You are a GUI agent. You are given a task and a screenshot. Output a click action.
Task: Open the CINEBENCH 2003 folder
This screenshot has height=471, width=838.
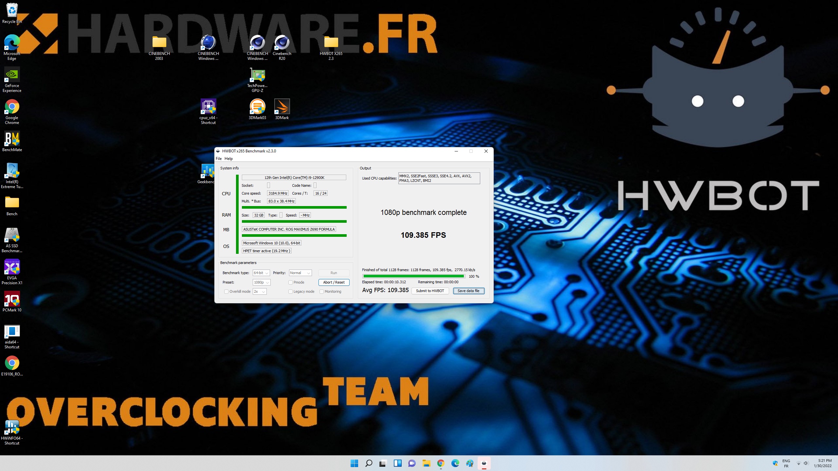click(x=159, y=47)
